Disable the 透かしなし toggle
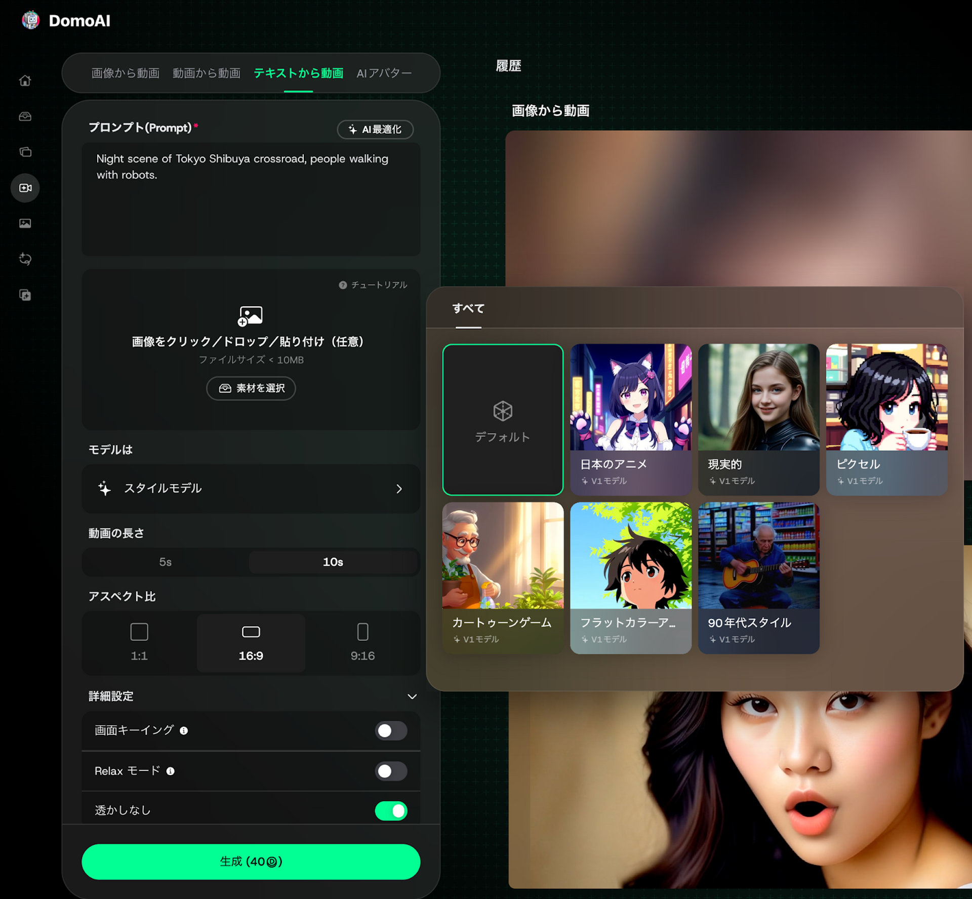 tap(391, 811)
